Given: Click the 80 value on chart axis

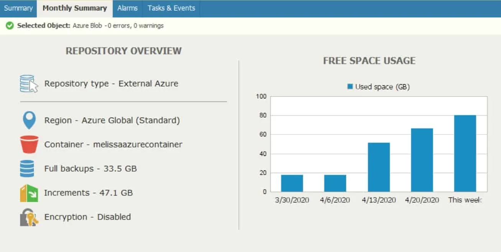Looking at the screenshot, I should pos(263,115).
